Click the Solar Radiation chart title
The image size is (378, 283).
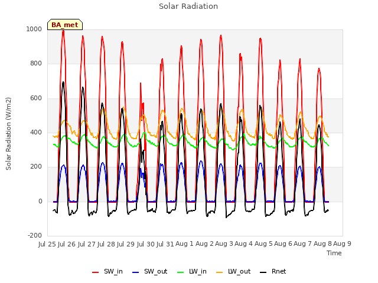coord(188,6)
